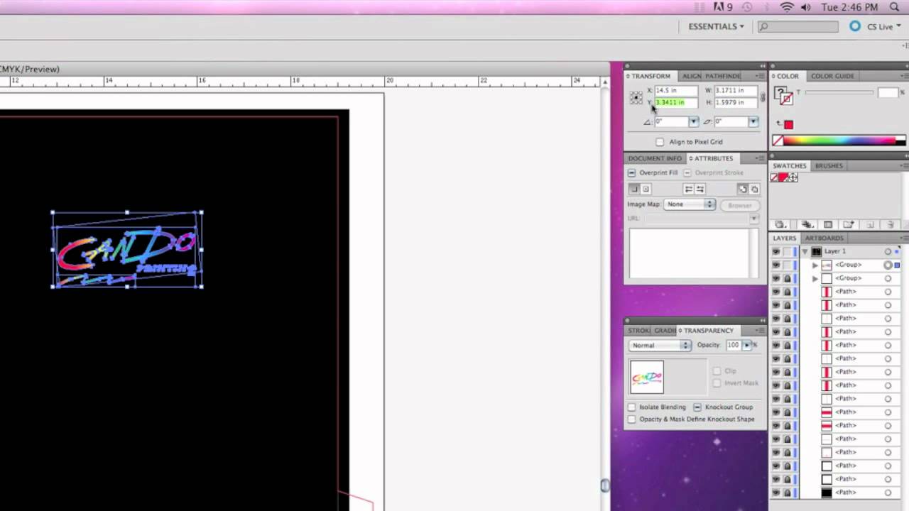The image size is (909, 511).
Task: Open the Opacity slider arrow
Action: coord(746,345)
